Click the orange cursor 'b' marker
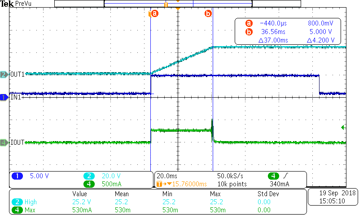359x215 pixels. (208, 13)
